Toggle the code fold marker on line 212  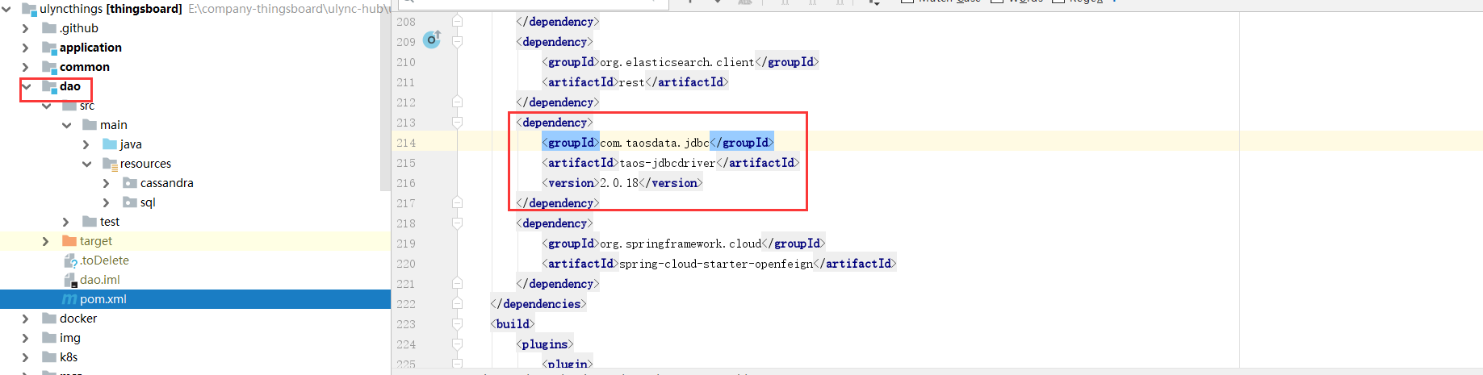(458, 102)
